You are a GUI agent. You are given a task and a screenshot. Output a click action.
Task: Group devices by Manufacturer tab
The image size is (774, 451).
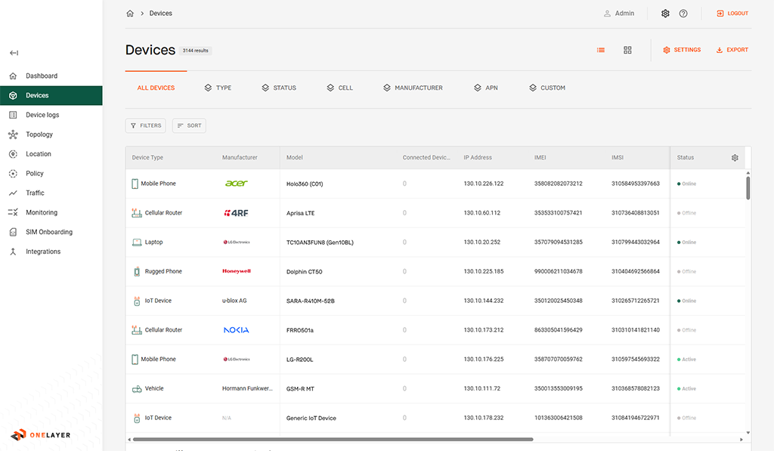click(413, 88)
